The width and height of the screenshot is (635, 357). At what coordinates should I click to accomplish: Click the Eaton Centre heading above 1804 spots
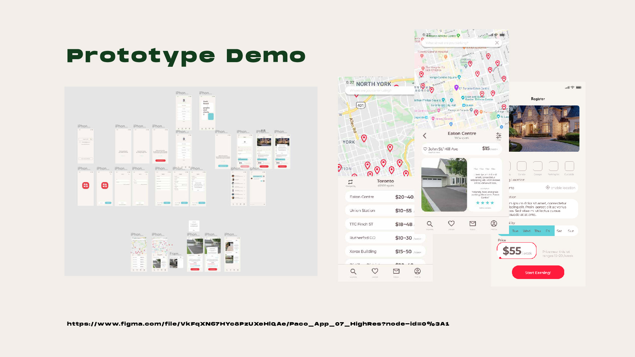click(x=462, y=133)
